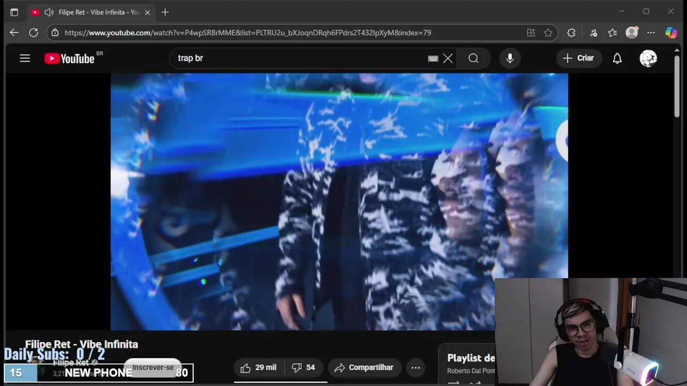Click the video player frame
The width and height of the screenshot is (687, 386).
coord(339,202)
